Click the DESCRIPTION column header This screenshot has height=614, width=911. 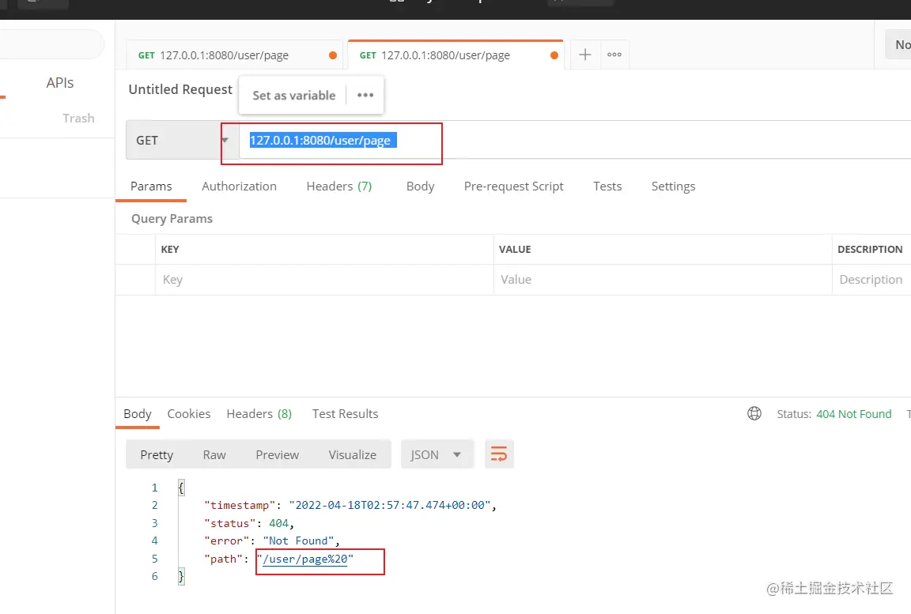[870, 249]
